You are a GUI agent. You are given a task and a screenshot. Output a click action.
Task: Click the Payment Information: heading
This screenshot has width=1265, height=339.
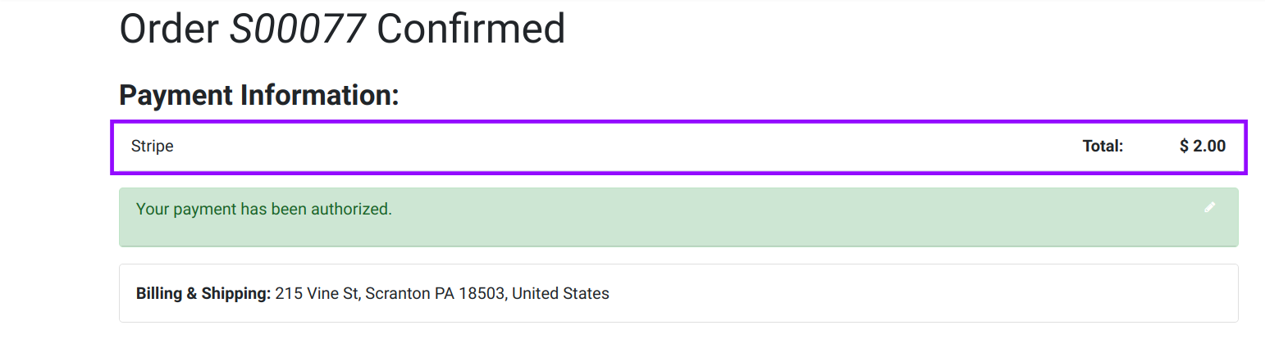[x=259, y=96]
